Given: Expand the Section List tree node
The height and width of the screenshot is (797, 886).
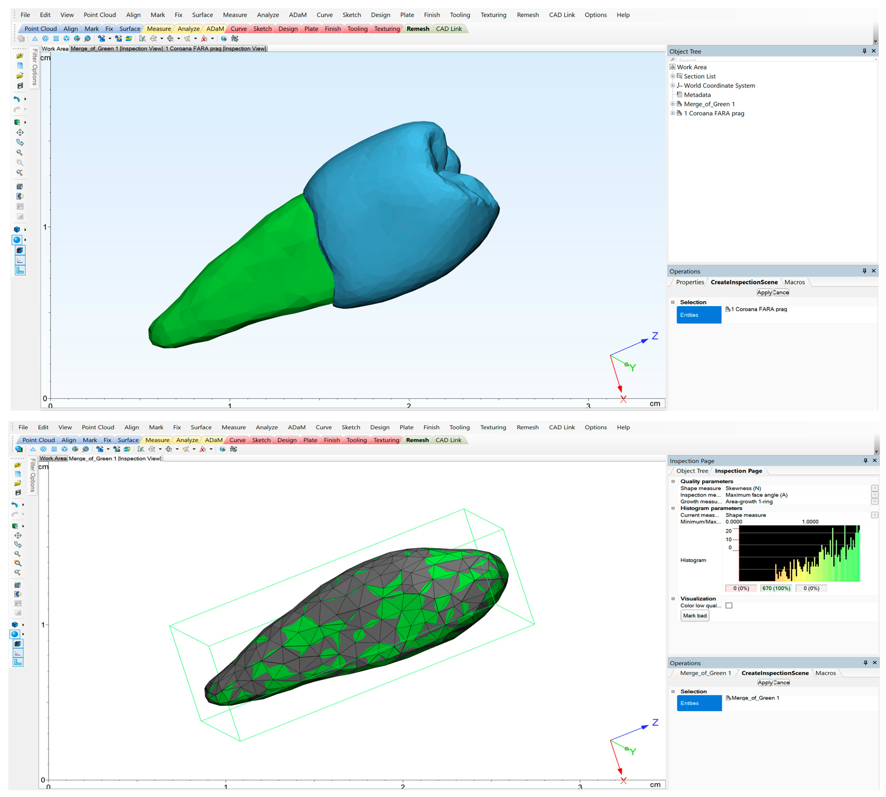Looking at the screenshot, I should [x=673, y=76].
